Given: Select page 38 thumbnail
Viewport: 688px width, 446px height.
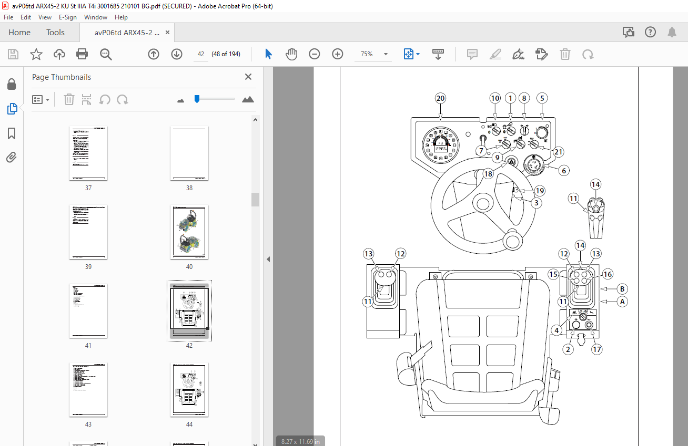Looking at the screenshot, I should click(189, 153).
